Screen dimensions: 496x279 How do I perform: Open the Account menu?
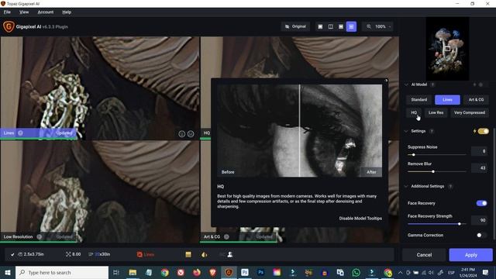[46, 12]
